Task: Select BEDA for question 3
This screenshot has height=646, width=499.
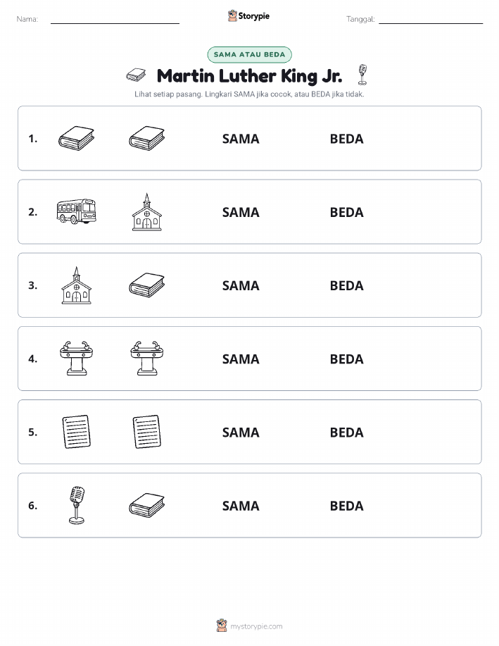Action: [347, 285]
